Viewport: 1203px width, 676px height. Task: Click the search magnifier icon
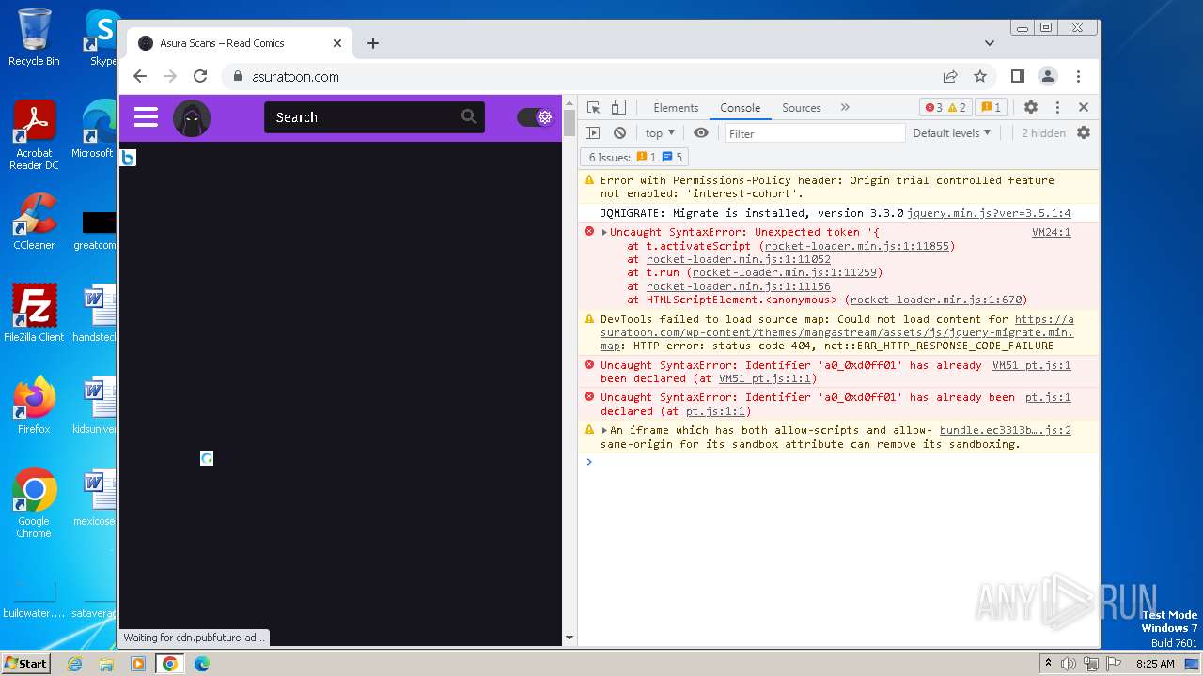click(468, 116)
